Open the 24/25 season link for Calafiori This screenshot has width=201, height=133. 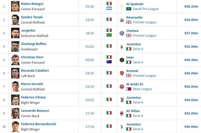point(90,73)
